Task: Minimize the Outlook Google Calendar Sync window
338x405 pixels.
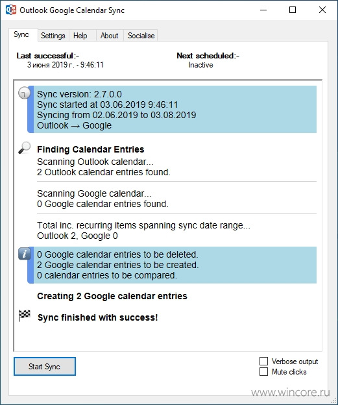Action: pos(263,10)
